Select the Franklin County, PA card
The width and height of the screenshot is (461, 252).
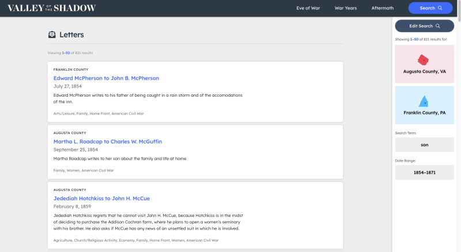click(x=424, y=105)
